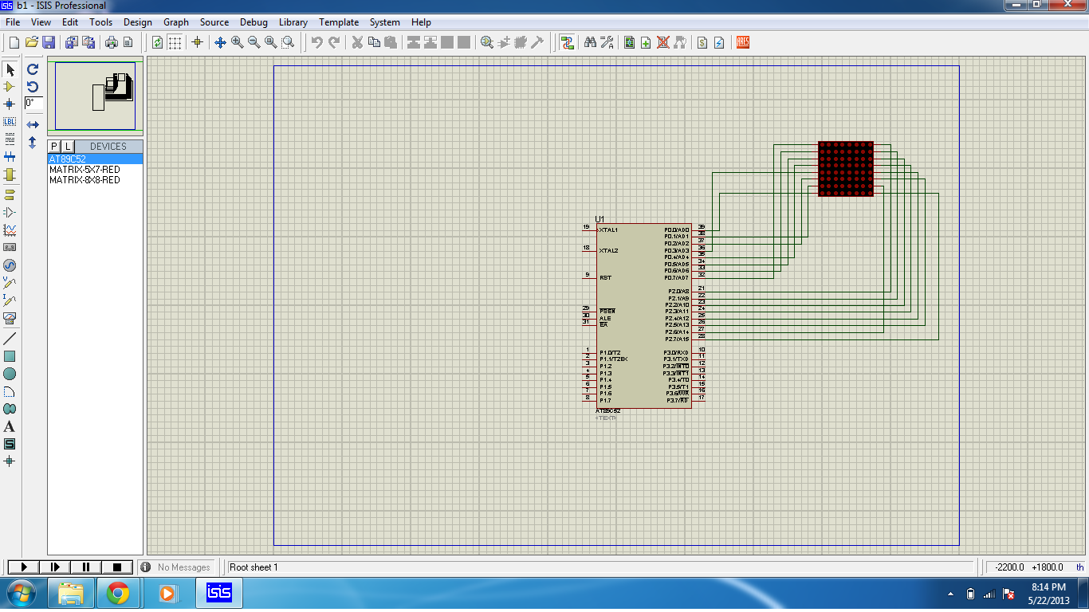
Task: Open the Library menu
Action: [293, 22]
